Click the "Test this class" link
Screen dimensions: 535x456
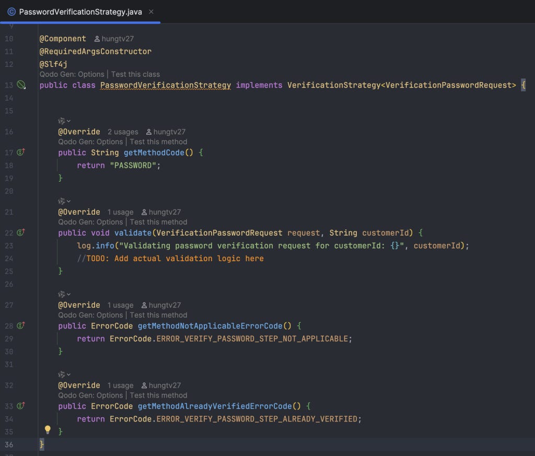(x=135, y=74)
